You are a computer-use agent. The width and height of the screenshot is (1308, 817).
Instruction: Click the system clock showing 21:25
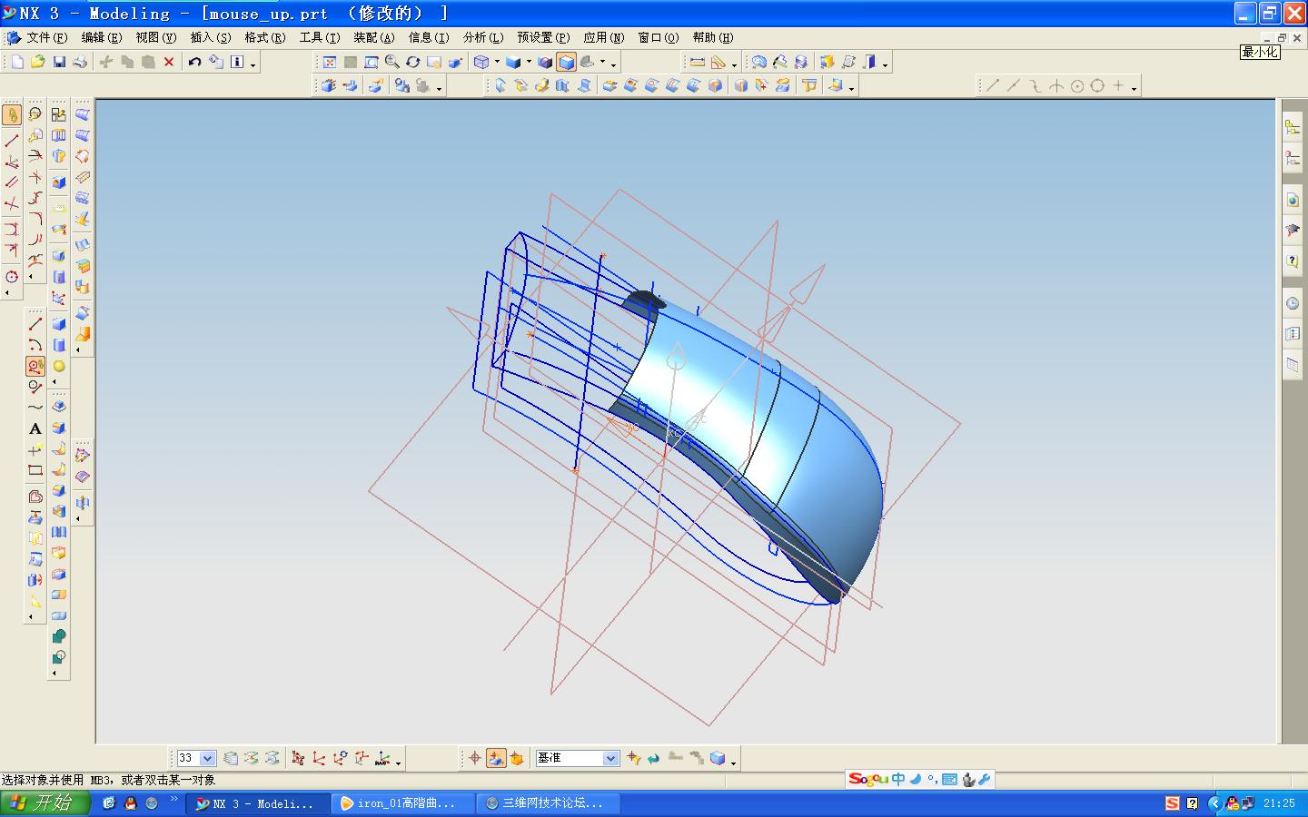(1279, 803)
